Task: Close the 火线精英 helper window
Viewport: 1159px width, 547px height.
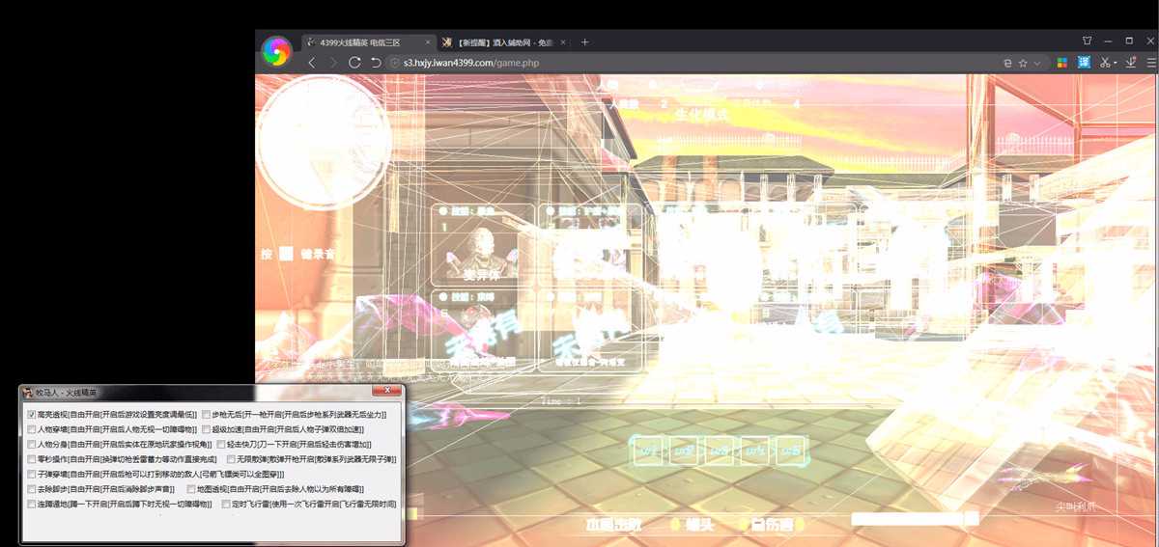Action: (388, 391)
